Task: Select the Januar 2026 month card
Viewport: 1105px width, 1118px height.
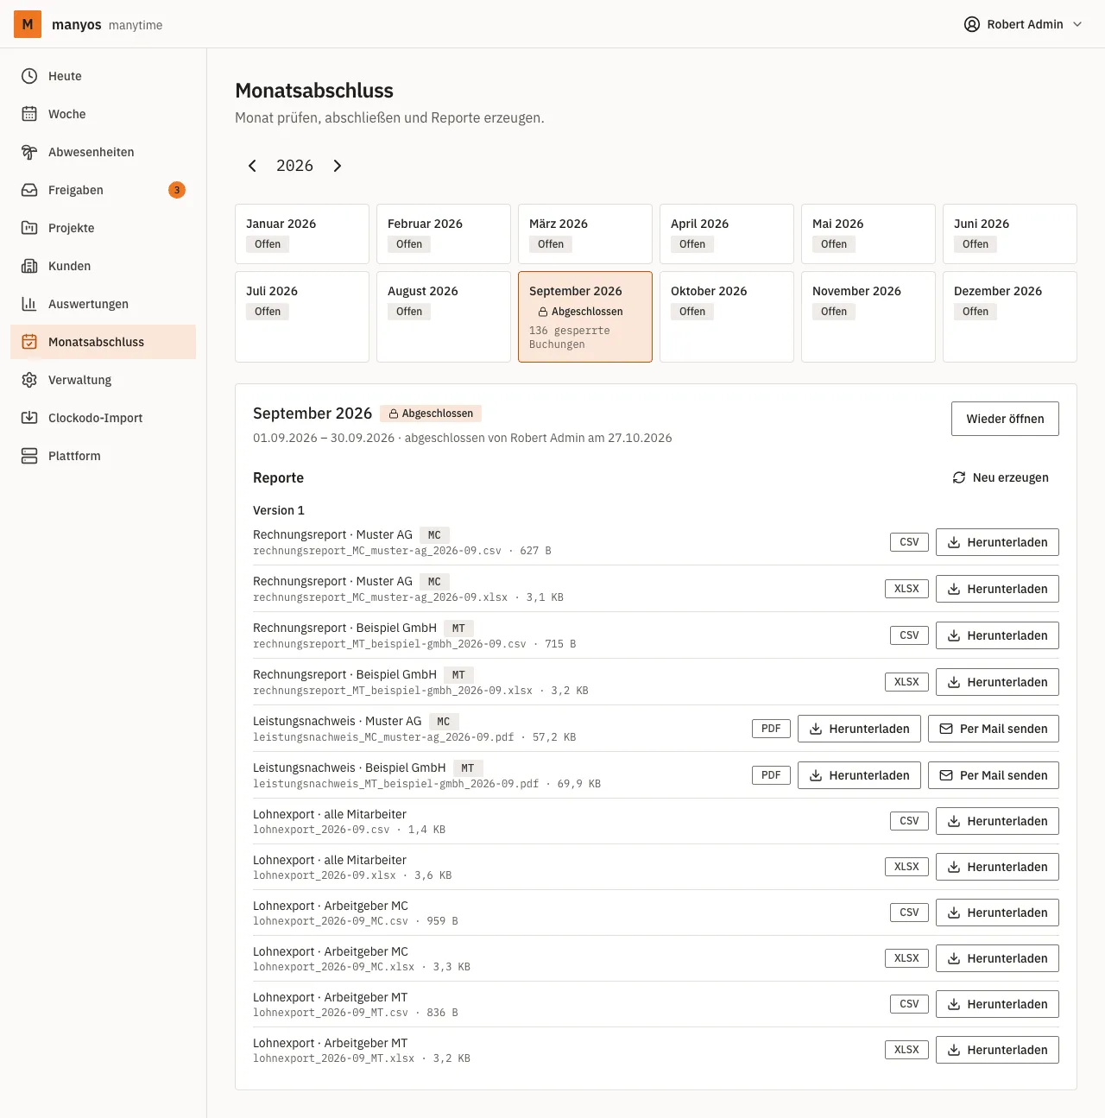Action: coord(302,234)
